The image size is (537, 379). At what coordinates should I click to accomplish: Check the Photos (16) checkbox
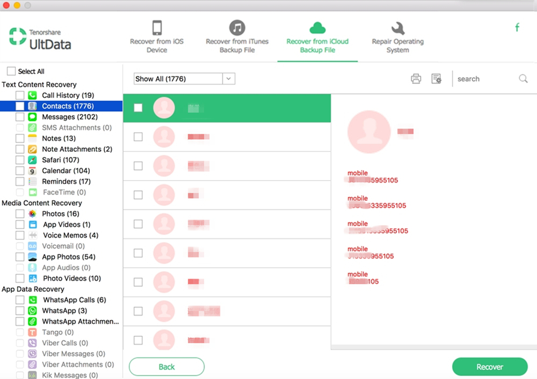[x=20, y=214]
